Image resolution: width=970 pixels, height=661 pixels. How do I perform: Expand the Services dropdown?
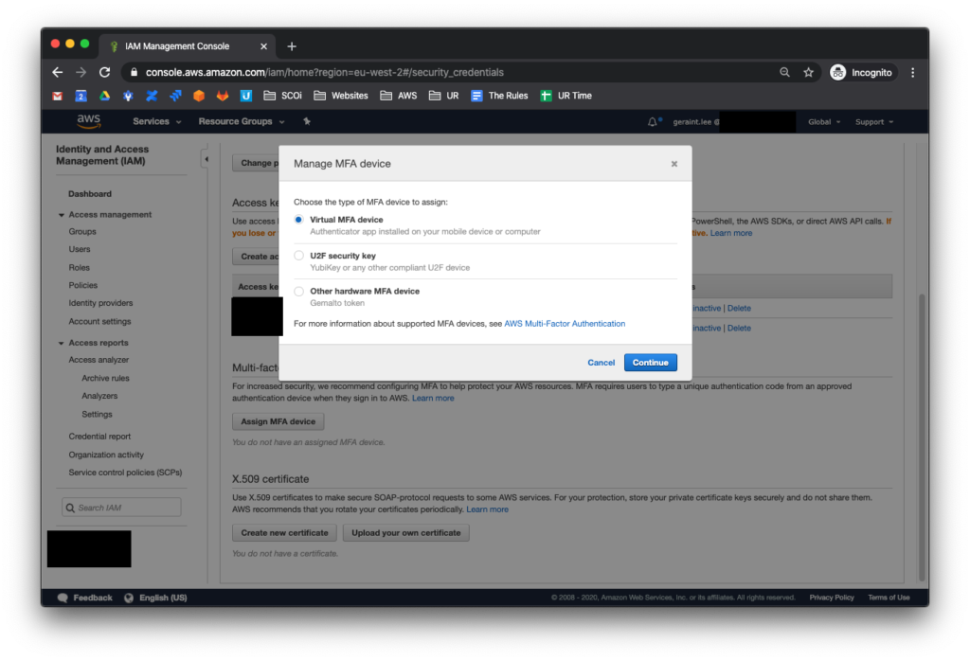(x=157, y=121)
